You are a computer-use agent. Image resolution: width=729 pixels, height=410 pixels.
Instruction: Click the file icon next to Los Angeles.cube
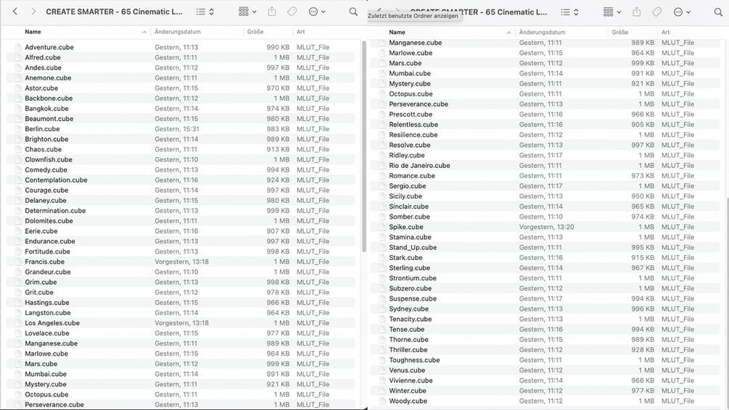[x=18, y=322]
